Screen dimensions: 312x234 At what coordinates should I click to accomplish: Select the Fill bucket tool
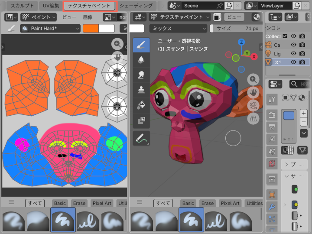[141, 104]
